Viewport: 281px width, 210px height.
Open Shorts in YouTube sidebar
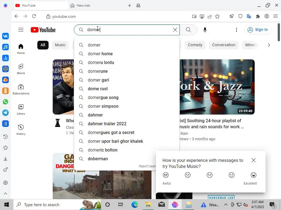pos(21,69)
